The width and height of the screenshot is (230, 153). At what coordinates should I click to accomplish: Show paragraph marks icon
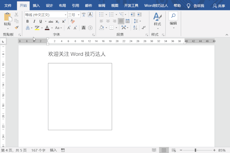pyautogui.click(x=143, y=27)
